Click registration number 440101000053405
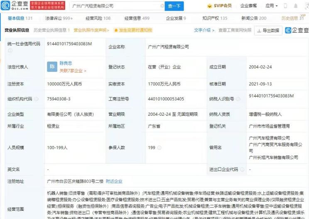309x219 pixels. [x=166, y=99]
